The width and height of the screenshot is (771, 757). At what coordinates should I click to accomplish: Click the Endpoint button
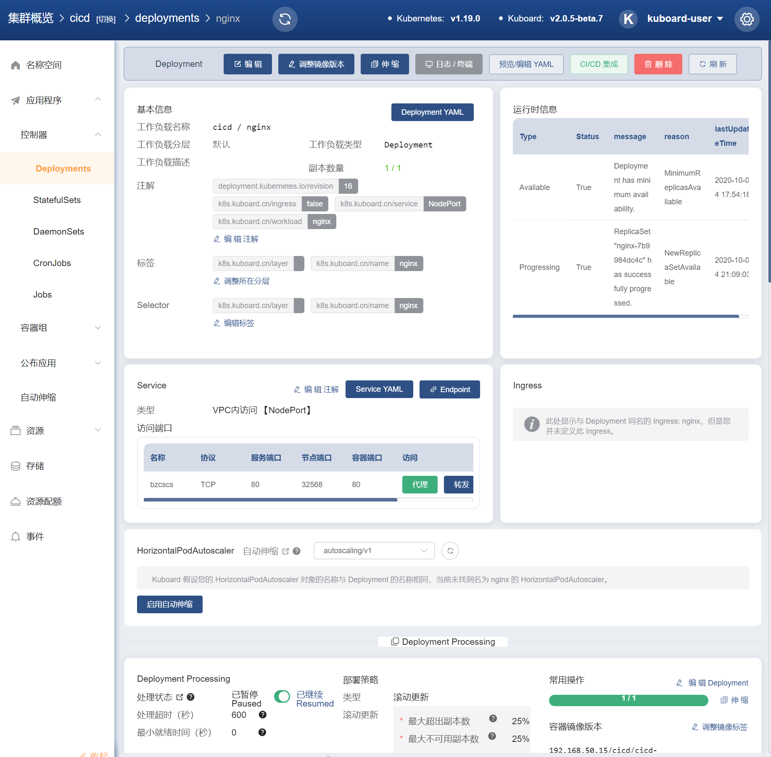(450, 390)
